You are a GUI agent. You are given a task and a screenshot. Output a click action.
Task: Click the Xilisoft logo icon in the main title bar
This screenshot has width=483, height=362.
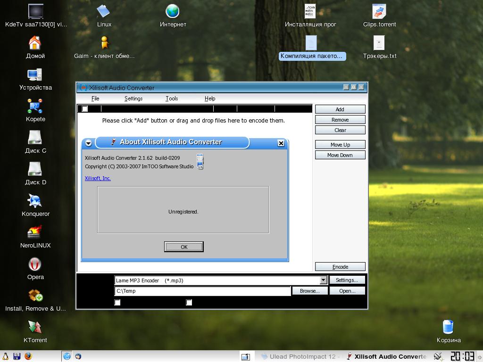[83, 88]
